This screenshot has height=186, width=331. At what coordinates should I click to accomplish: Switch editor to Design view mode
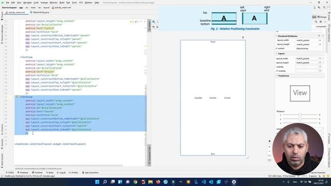tap(322, 17)
